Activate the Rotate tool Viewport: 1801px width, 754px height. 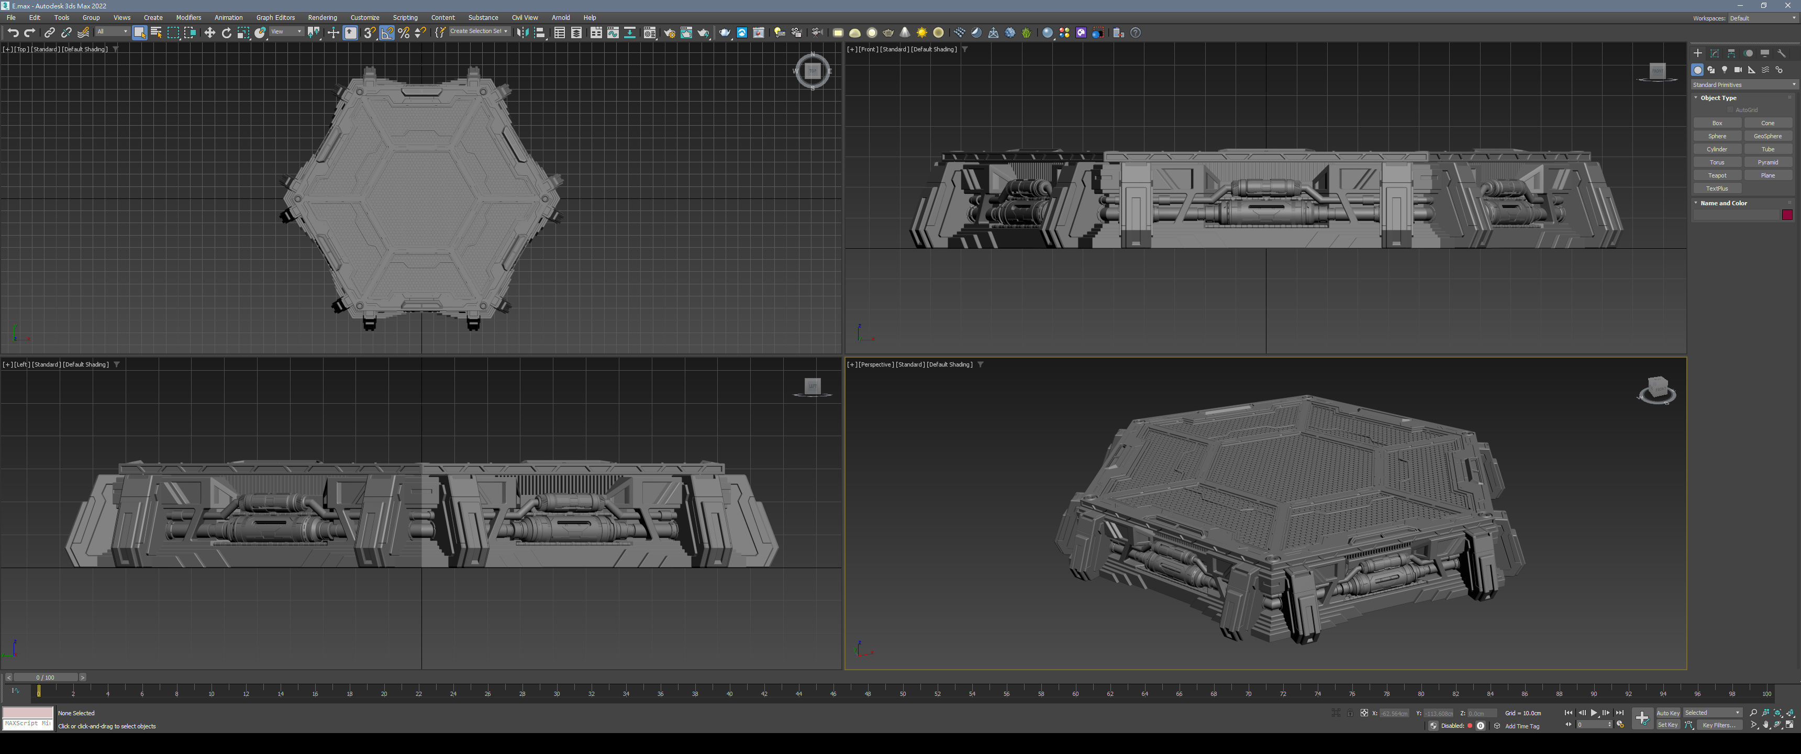pos(227,33)
